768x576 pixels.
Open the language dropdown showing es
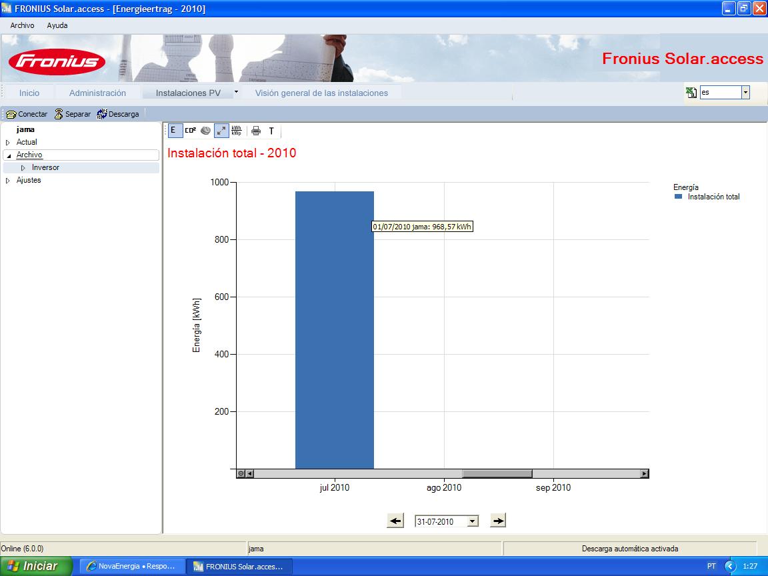point(745,92)
